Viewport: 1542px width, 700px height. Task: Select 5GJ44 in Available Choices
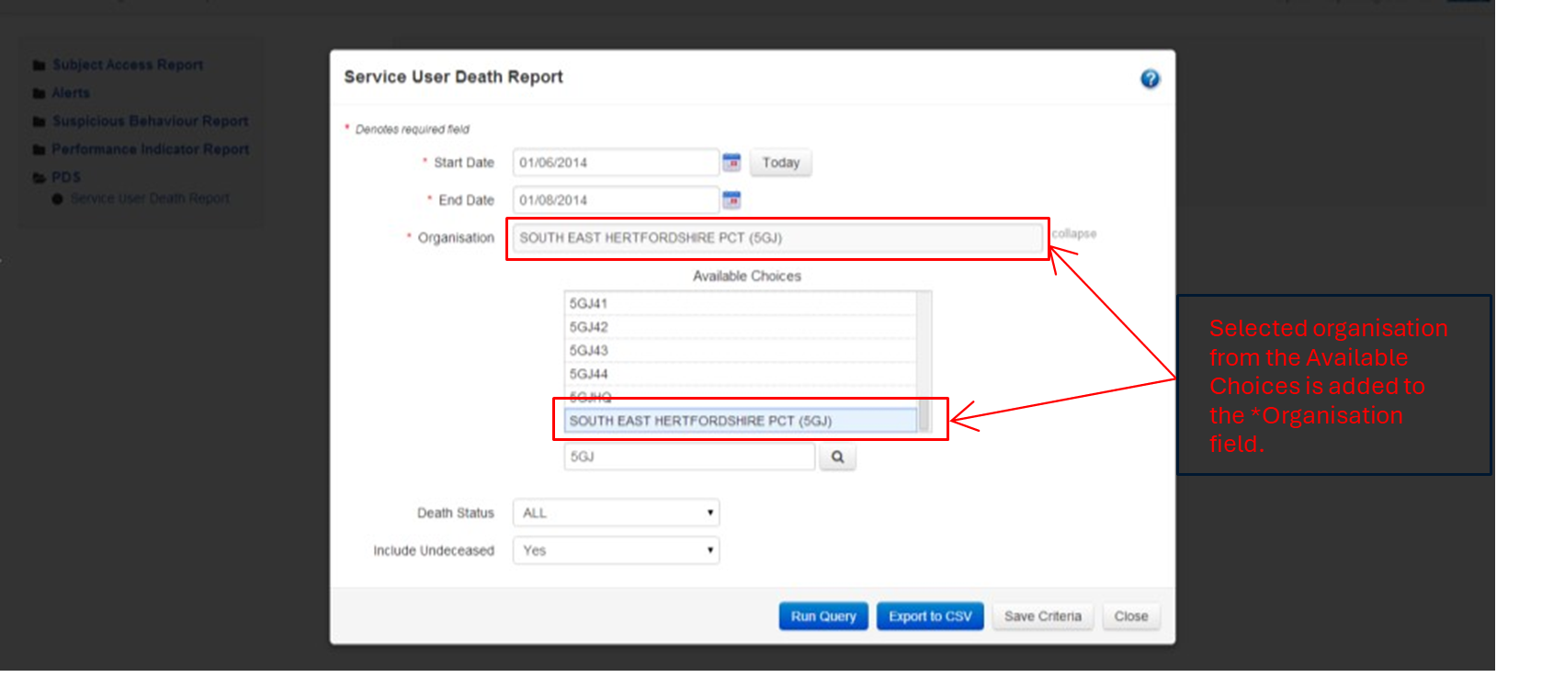[740, 374]
